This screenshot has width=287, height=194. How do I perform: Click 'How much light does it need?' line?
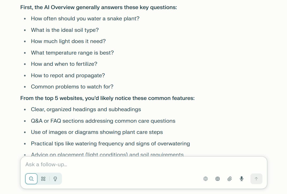point(68,41)
